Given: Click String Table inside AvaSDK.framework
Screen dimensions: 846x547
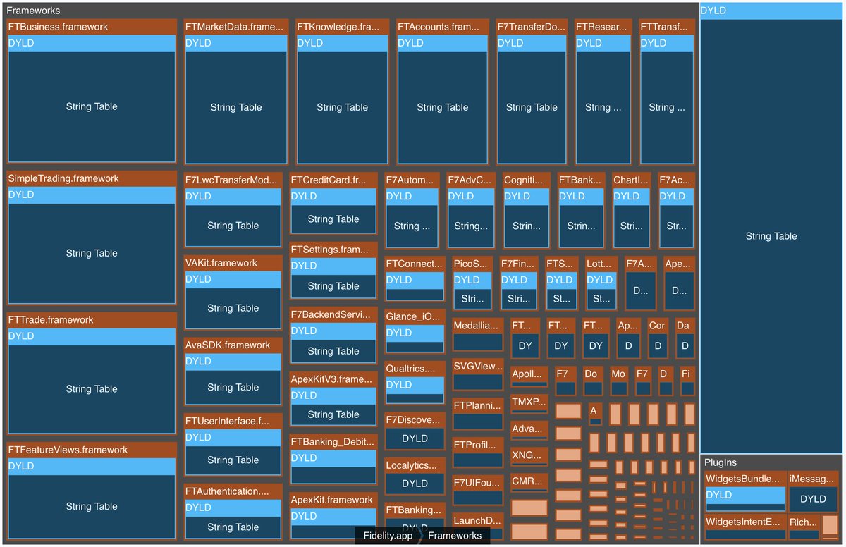Looking at the screenshot, I should pos(233,387).
